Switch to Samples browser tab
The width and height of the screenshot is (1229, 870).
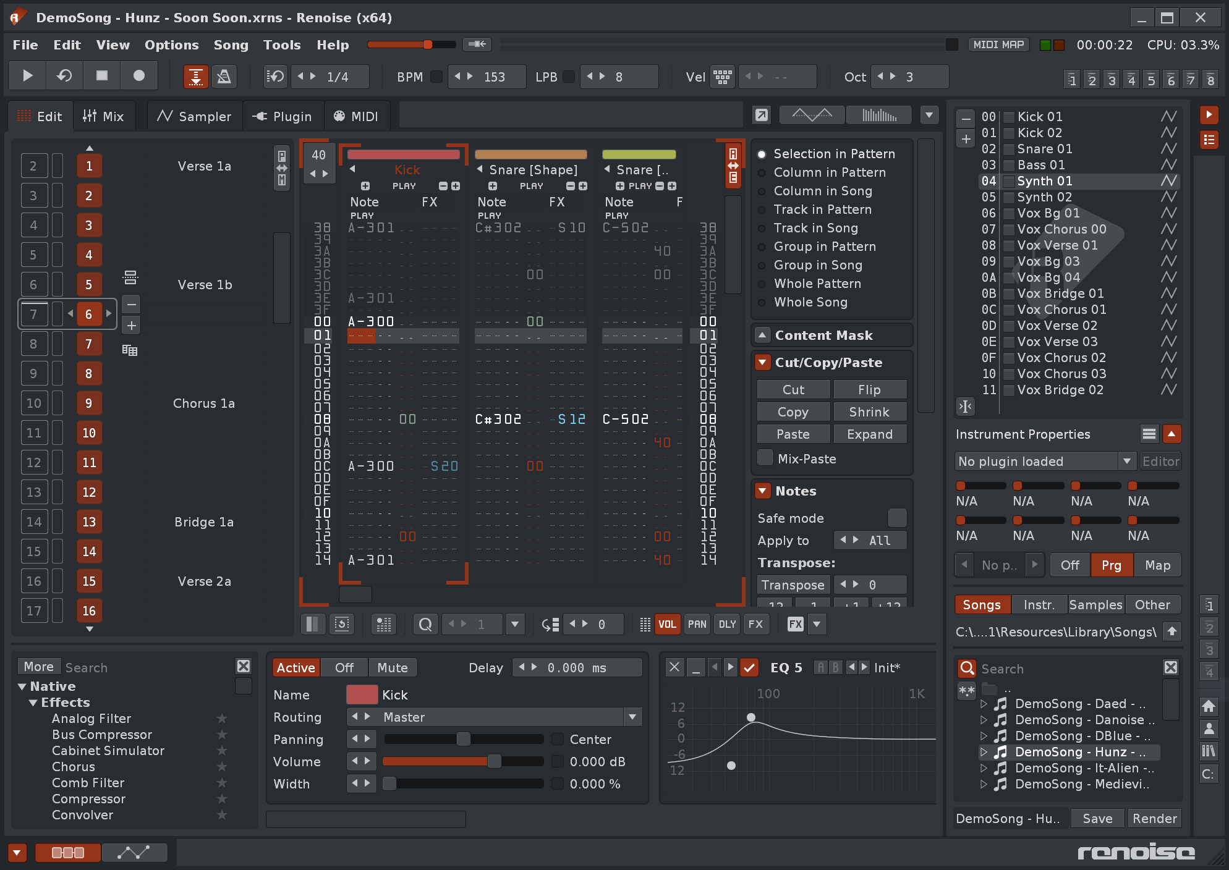pyautogui.click(x=1096, y=604)
